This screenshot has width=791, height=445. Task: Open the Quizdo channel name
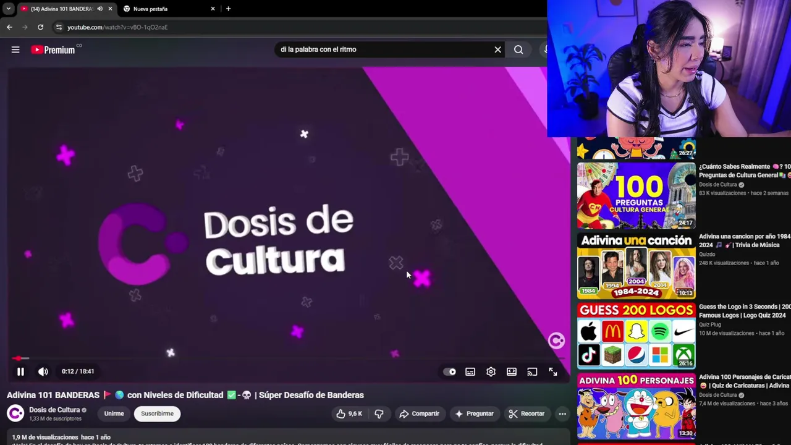click(707, 254)
